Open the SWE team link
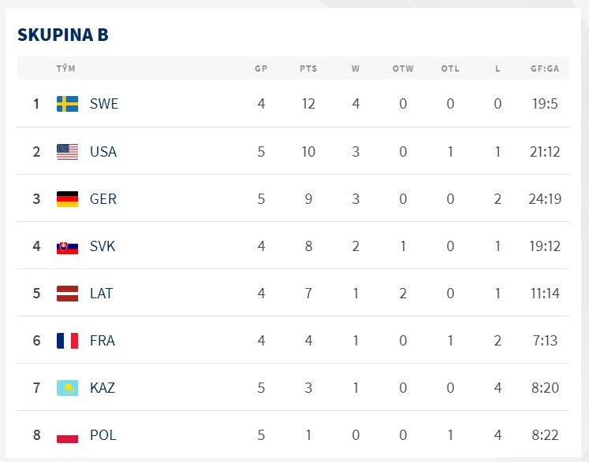Screen dimensions: 589x462 point(104,104)
